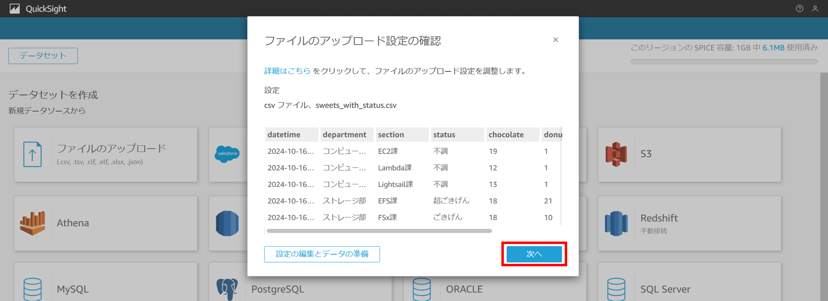Click chocolate value 12

[493, 168]
